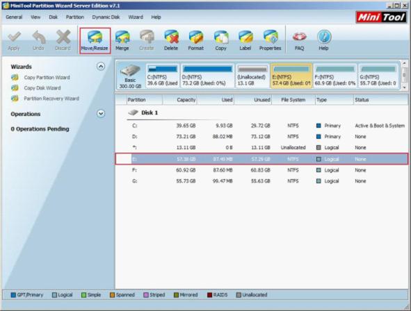Click the Delete partition icon
The width and height of the screenshot is (411, 311).
[x=171, y=37]
